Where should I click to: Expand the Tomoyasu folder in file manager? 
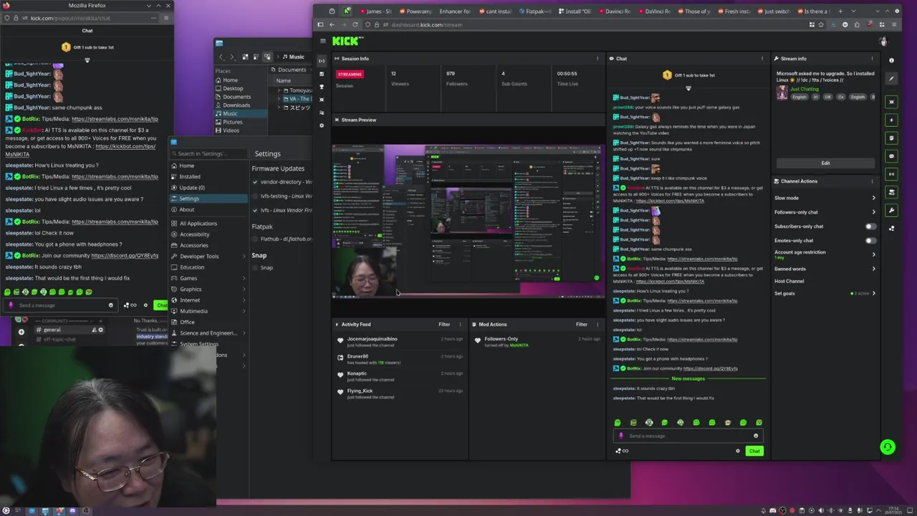279,91
